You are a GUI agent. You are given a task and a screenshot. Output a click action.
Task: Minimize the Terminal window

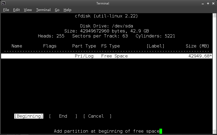[203, 4]
